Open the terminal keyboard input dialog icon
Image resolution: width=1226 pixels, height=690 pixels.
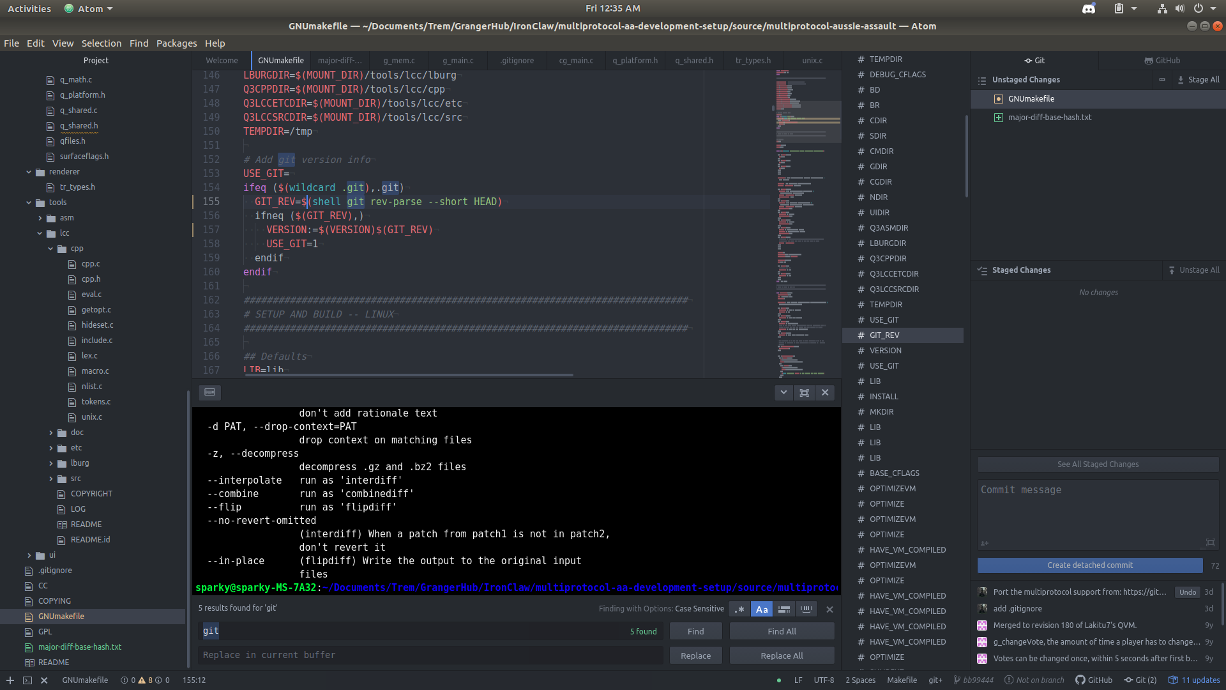click(209, 392)
